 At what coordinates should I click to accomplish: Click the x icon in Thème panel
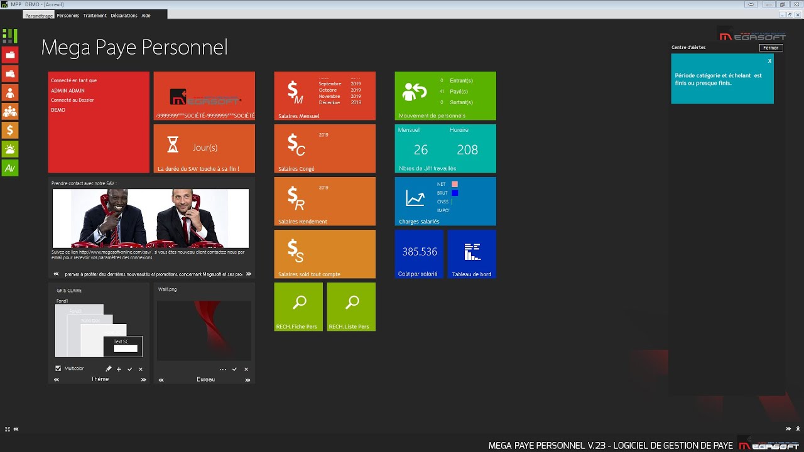pos(141,369)
